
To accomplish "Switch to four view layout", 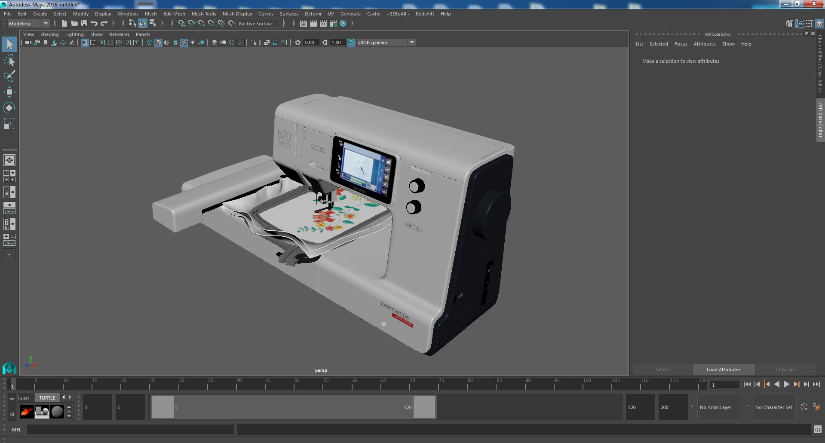I will (x=9, y=176).
